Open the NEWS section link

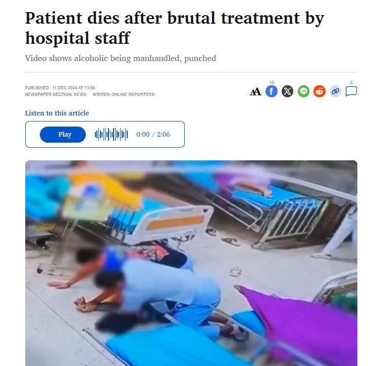(x=80, y=94)
